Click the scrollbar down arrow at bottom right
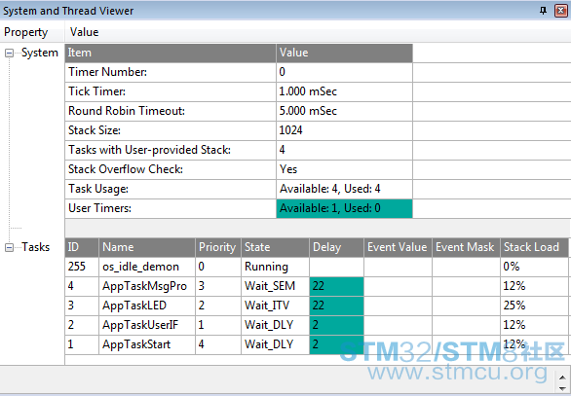Image resolution: width=571 pixels, height=396 pixels. click(x=562, y=388)
